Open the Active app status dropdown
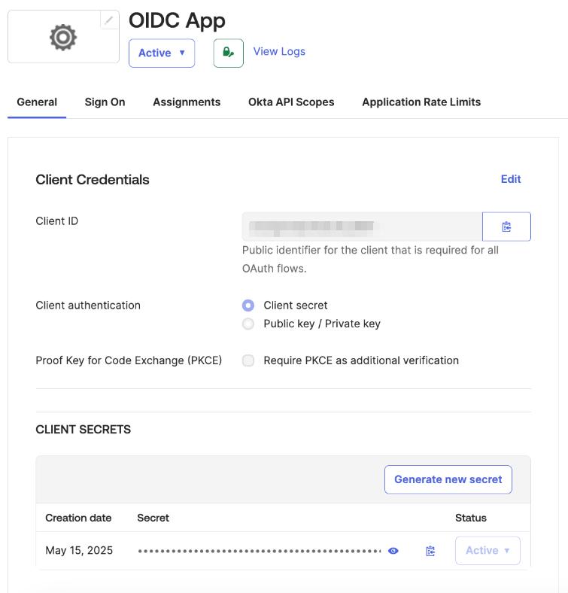Image resolution: width=568 pixels, height=593 pixels. click(162, 53)
